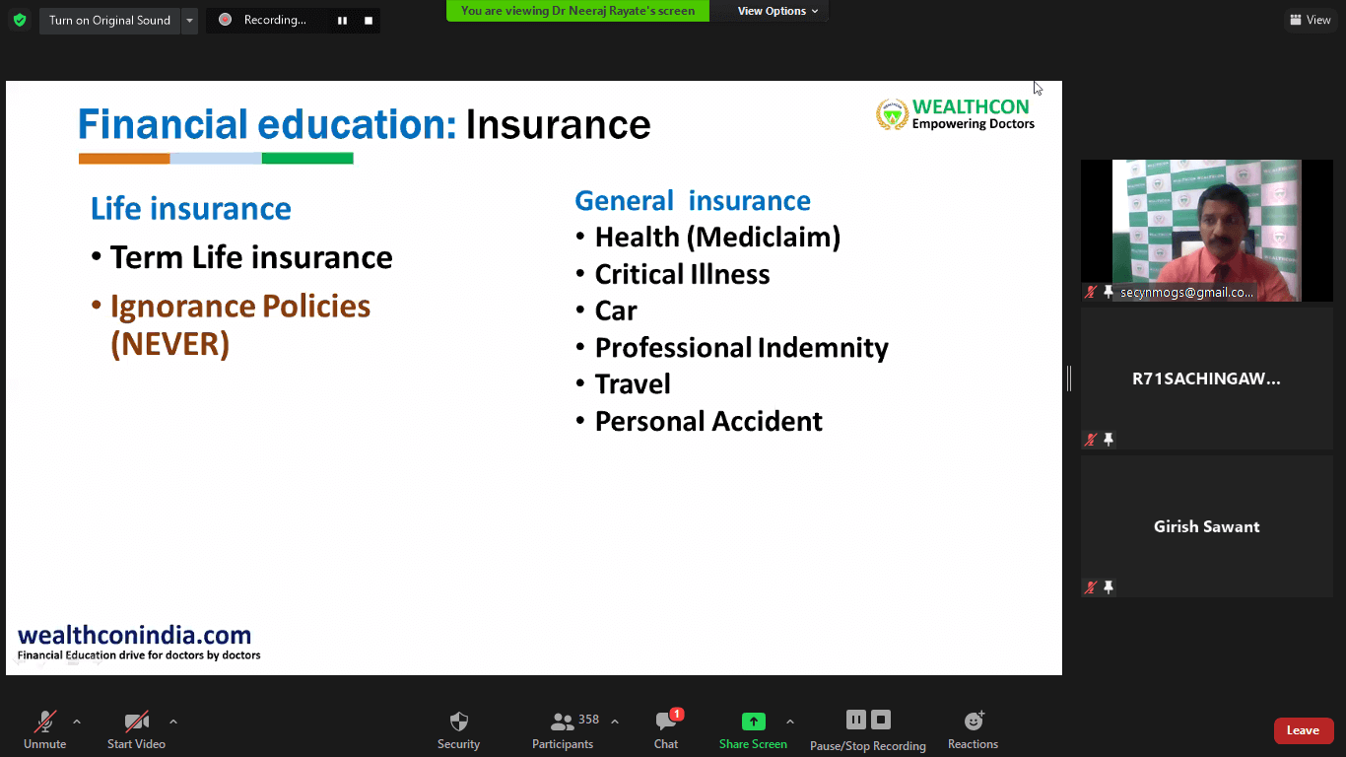Pause recording in the bottom toolbar
1346x757 pixels.
point(855,720)
